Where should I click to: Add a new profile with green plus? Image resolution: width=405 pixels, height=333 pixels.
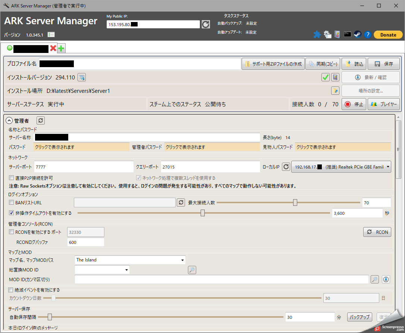coord(61,48)
